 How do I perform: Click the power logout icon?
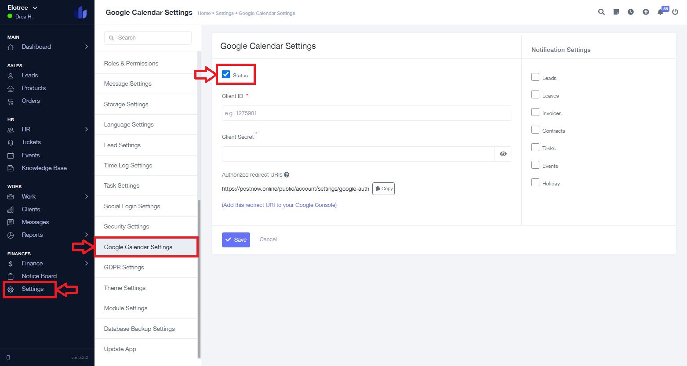click(x=675, y=12)
